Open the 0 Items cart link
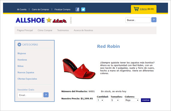This screenshot has width=171, height=111. pos(143,9)
